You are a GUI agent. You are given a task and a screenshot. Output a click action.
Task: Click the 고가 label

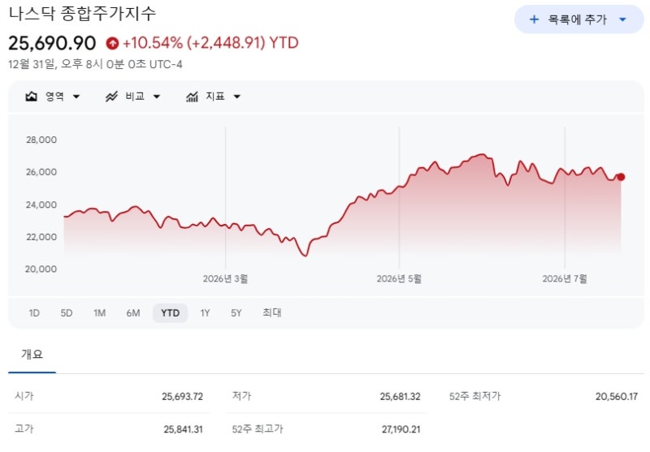(x=24, y=428)
